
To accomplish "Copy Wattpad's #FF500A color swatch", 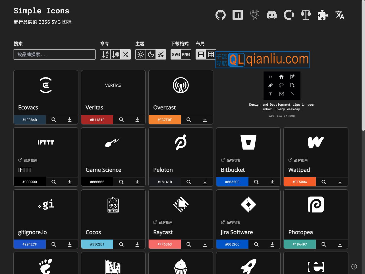I will (x=300, y=182).
